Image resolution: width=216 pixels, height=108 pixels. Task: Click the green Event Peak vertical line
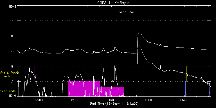point(115,51)
